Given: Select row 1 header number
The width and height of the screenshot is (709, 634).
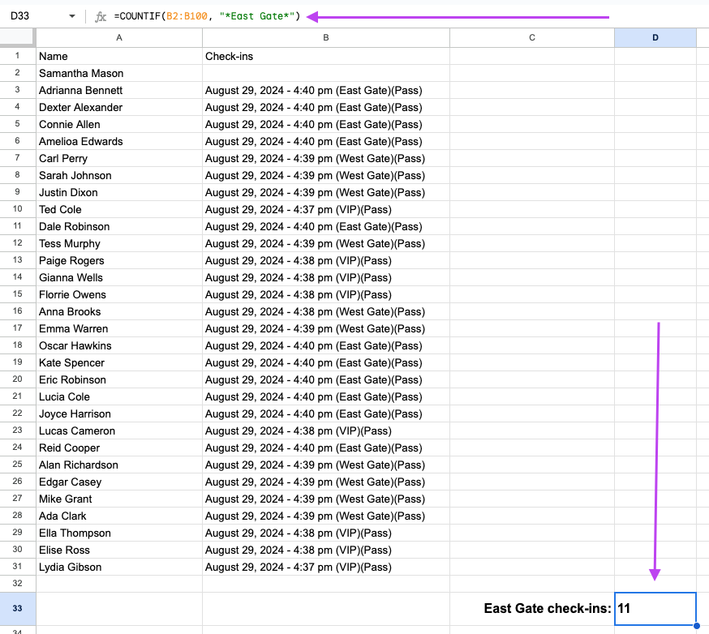Looking at the screenshot, I should 17,56.
